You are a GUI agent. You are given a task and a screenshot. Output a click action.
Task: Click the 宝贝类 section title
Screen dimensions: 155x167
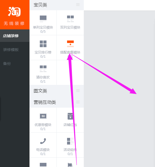coord(40,5)
